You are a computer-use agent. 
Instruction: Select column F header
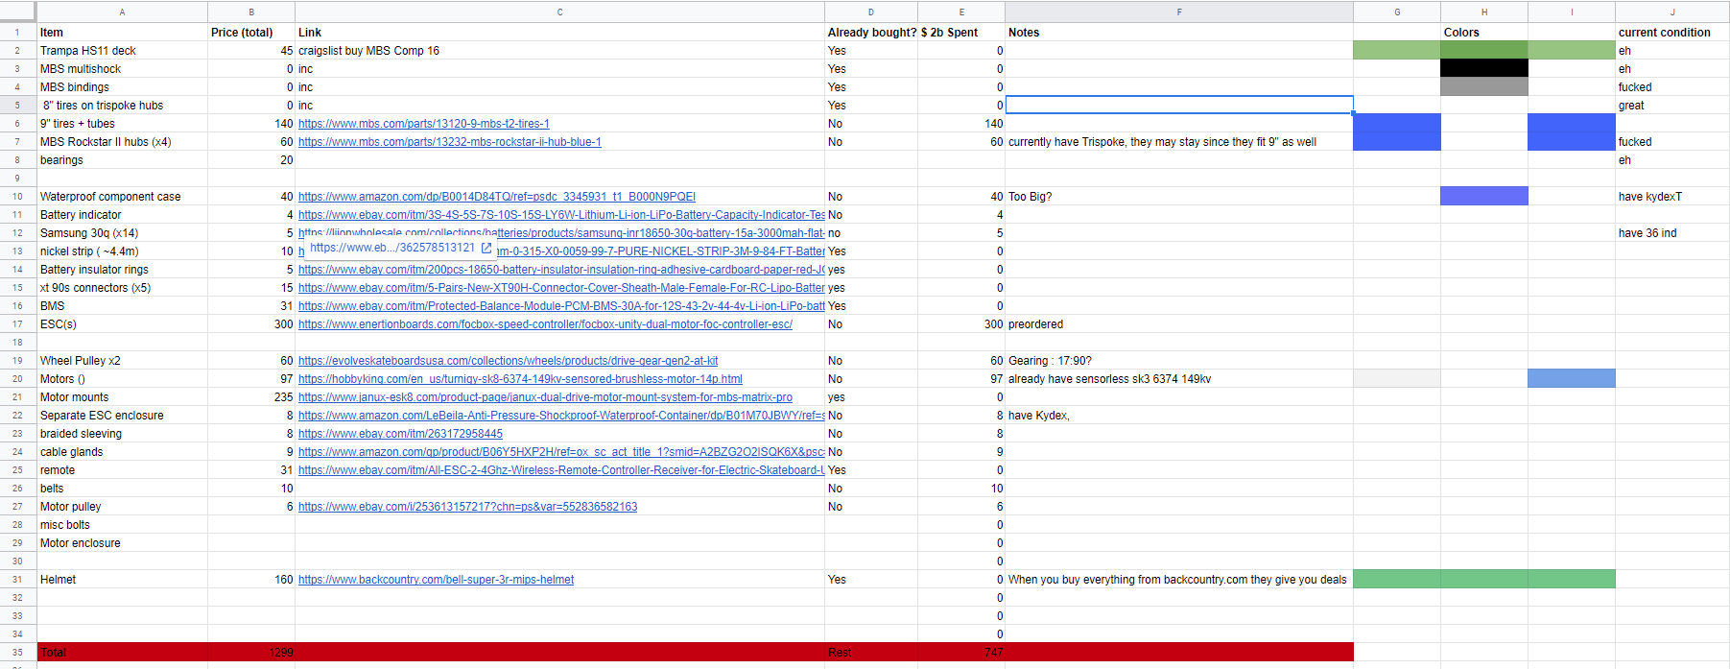pos(1178,12)
